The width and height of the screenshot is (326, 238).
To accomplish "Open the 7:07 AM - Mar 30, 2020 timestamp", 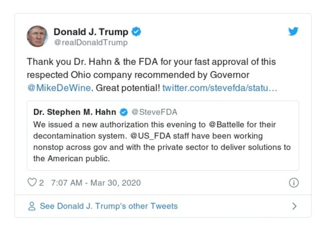I will (x=96, y=183).
